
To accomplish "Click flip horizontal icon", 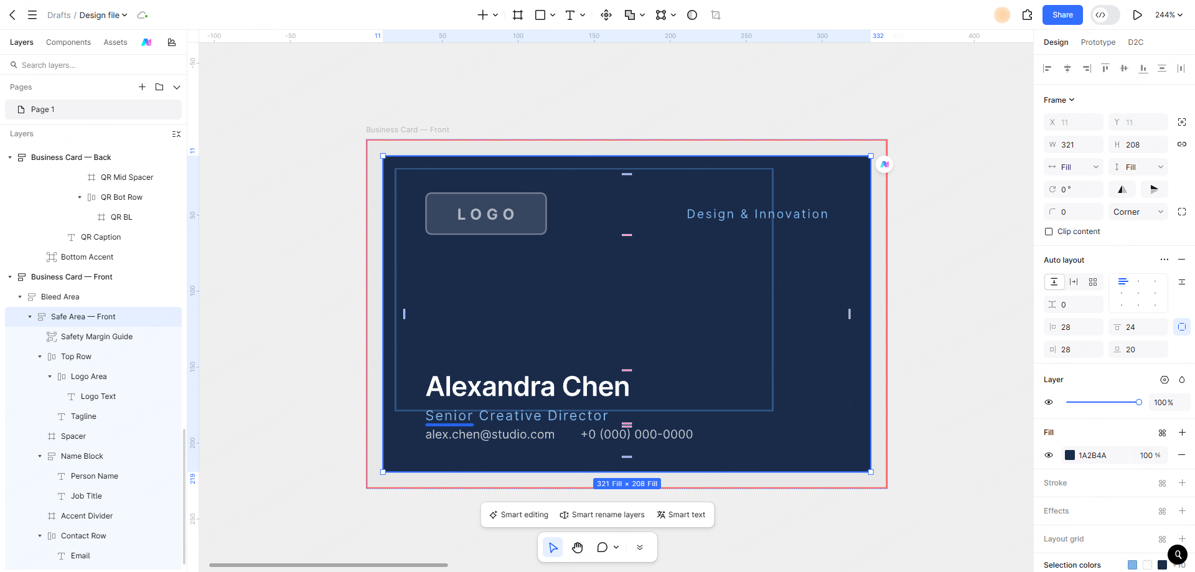I will [x=1122, y=189].
